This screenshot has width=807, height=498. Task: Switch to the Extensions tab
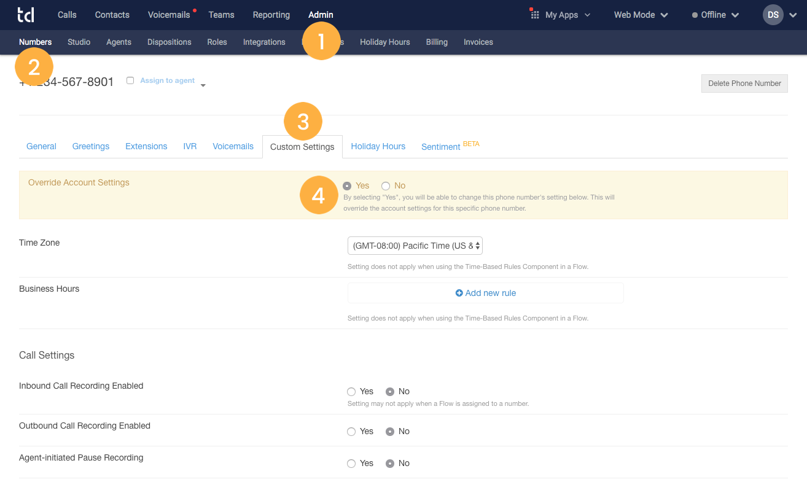(146, 147)
